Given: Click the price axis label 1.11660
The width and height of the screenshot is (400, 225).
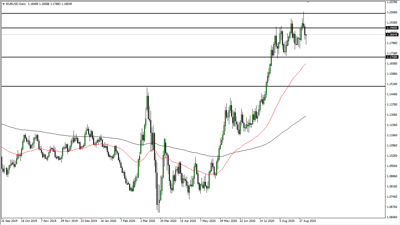Looking at the screenshot, I should pyautogui.click(x=392, y=135).
